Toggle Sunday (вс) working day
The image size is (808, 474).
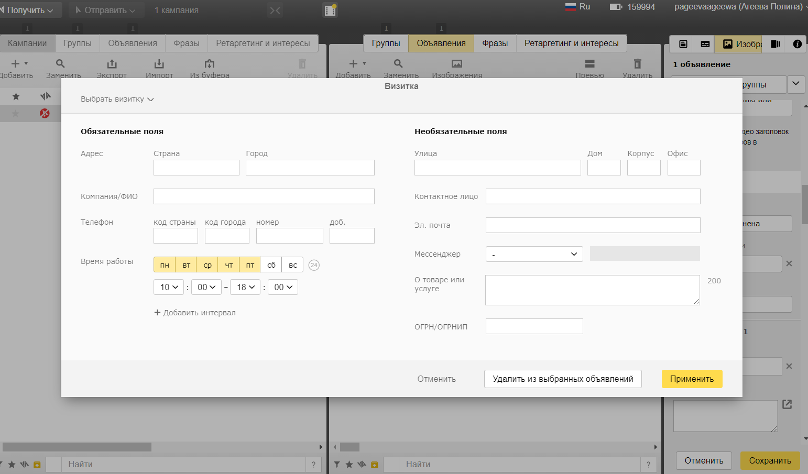[x=293, y=265]
